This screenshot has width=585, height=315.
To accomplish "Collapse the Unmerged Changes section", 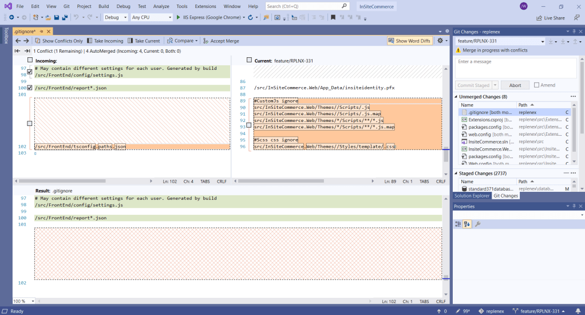I will tap(456, 97).
